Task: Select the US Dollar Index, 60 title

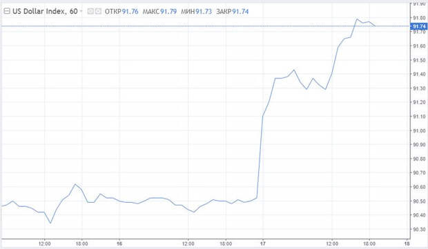Action: 45,12
